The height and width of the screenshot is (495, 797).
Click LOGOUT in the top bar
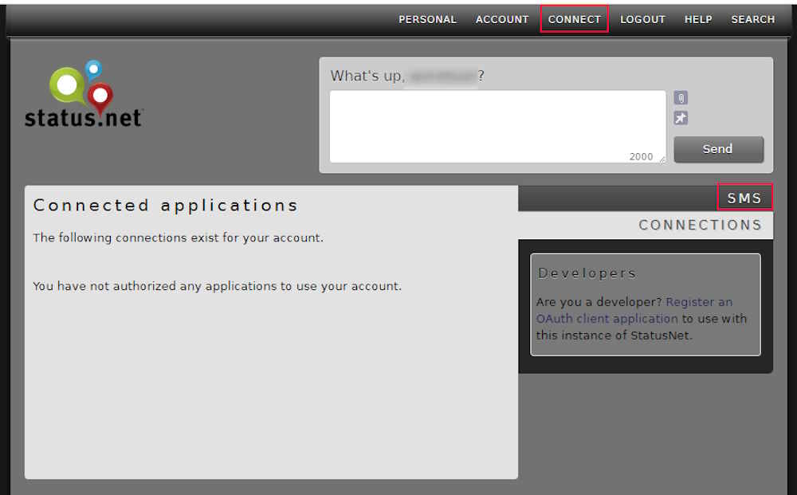[x=642, y=19]
